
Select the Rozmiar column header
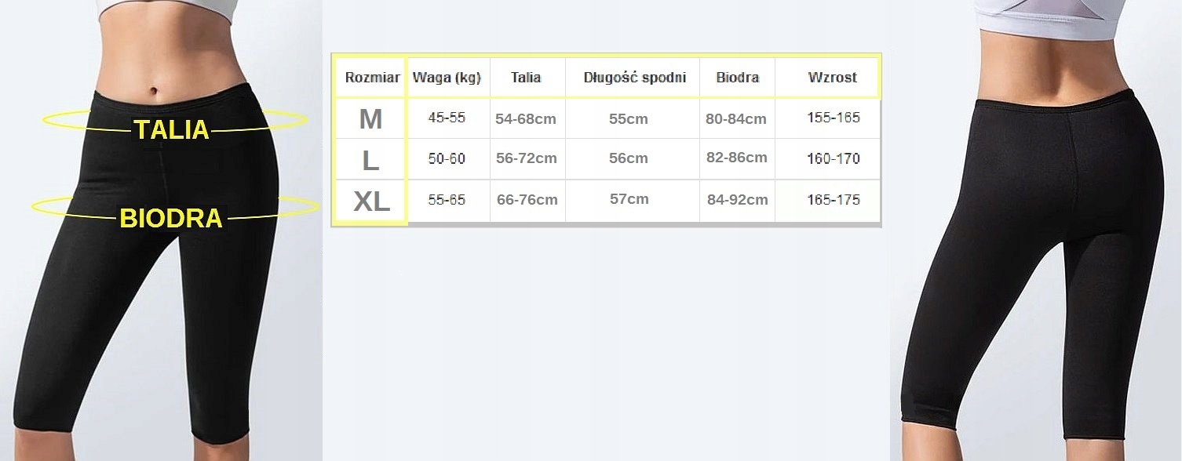point(372,78)
